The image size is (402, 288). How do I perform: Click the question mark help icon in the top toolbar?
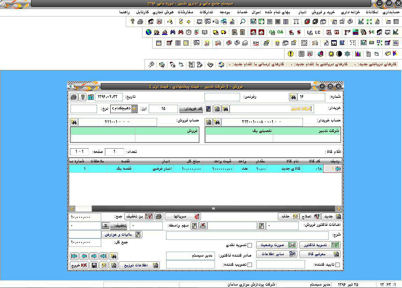tap(132, 22)
